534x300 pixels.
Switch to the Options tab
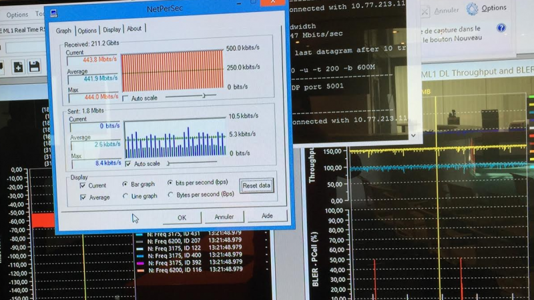[87, 30]
